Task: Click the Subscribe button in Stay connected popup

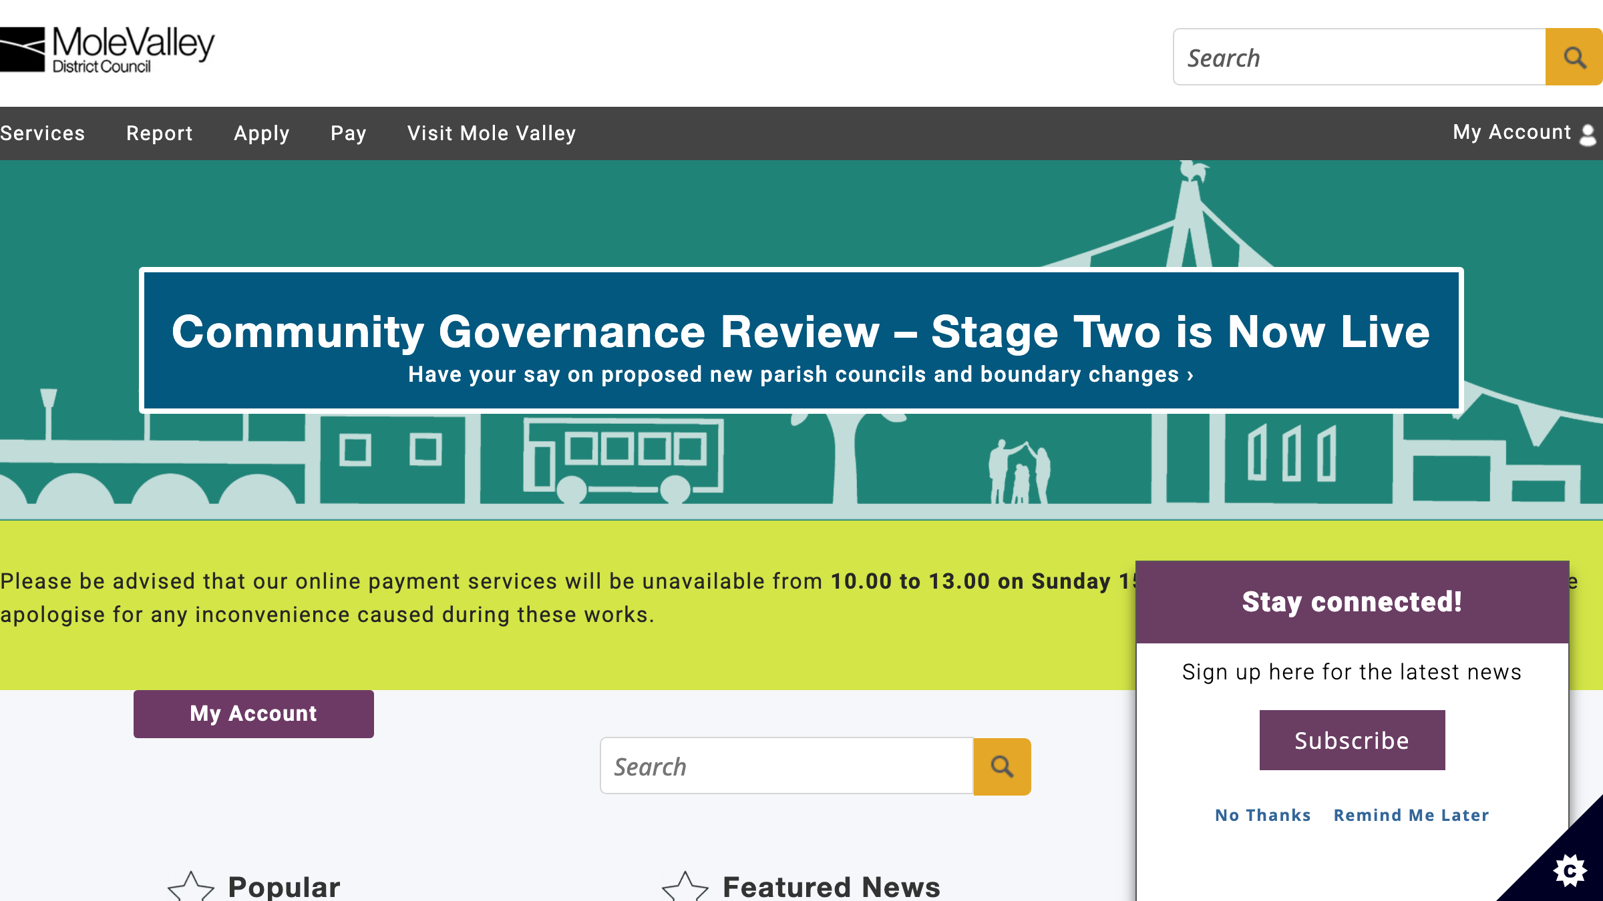Action: (x=1351, y=739)
